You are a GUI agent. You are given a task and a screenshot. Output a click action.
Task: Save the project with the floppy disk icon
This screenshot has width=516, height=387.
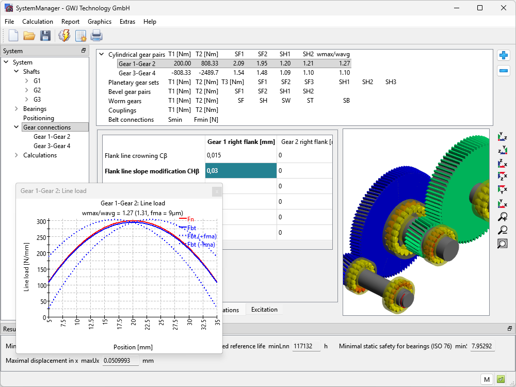click(45, 36)
